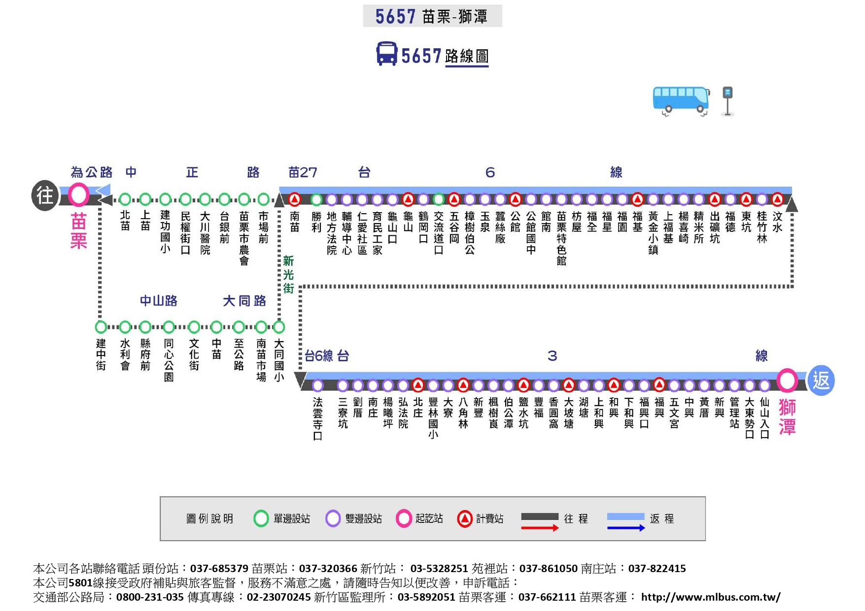The image size is (865, 611).
Task: Click the red fare-stop marker for 鹽水坑
Action: pyautogui.click(x=523, y=385)
